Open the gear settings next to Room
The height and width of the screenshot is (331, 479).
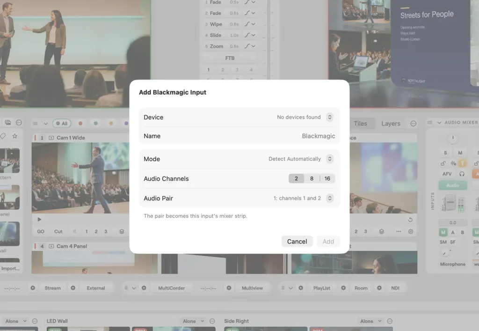pos(343,288)
